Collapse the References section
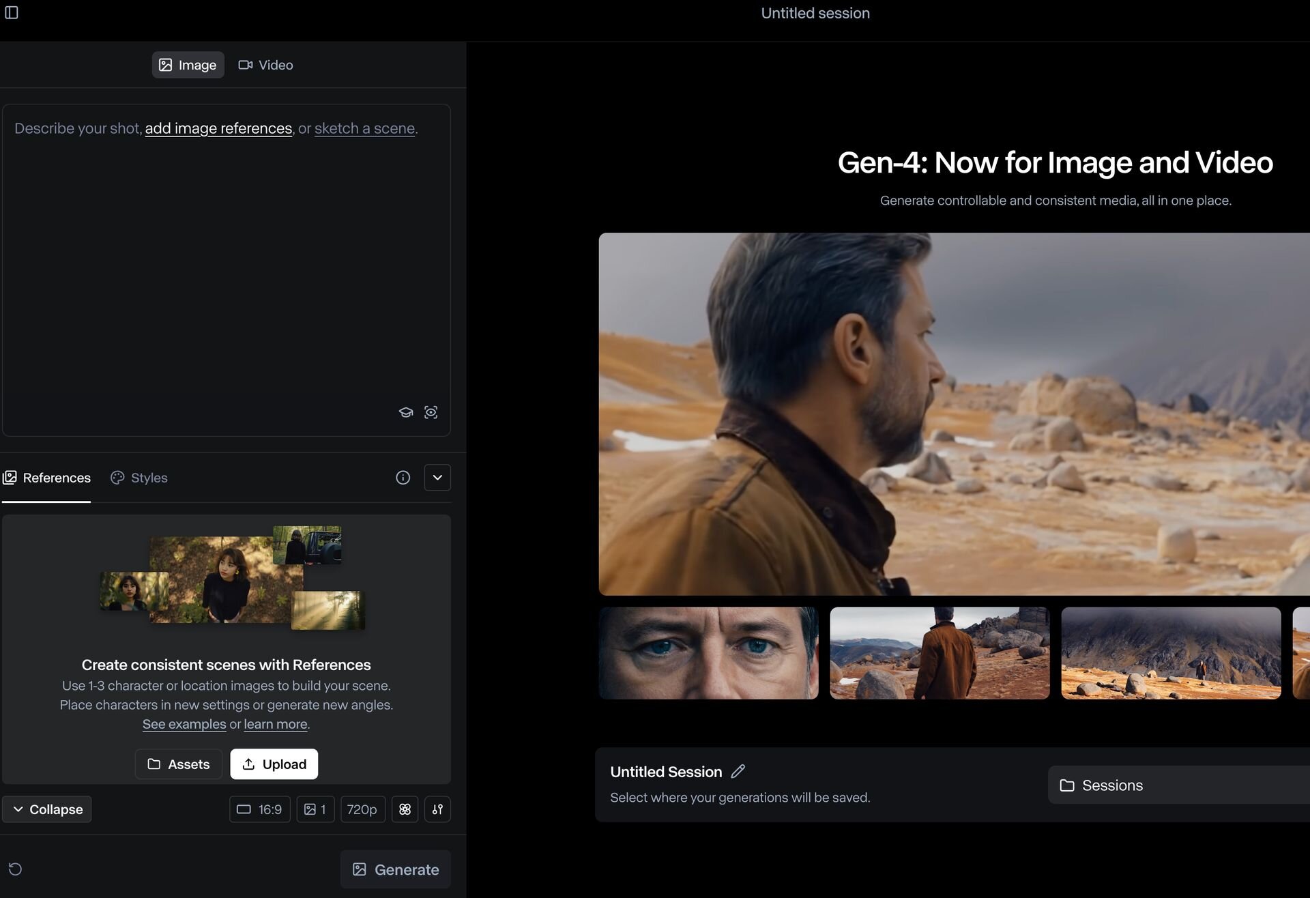1310x898 pixels. click(x=46, y=809)
